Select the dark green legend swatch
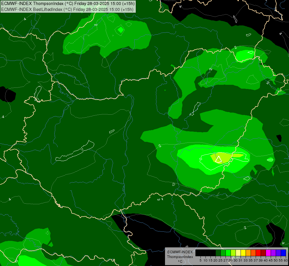 point(218,253)
